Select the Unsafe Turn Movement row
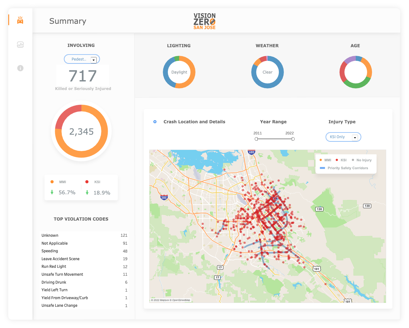Screen dimensions: 409x328 84,274
